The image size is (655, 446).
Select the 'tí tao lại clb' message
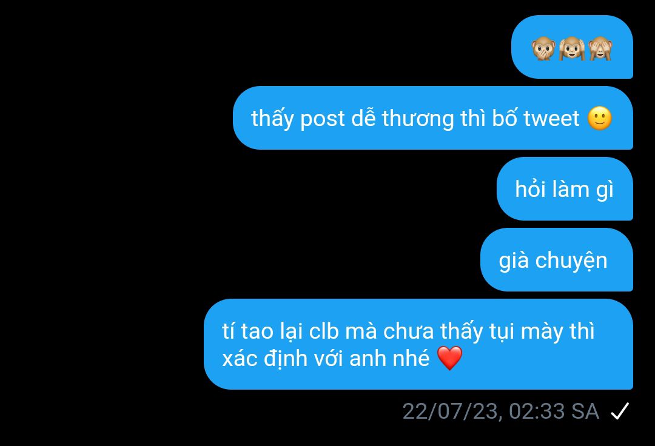coord(418,344)
